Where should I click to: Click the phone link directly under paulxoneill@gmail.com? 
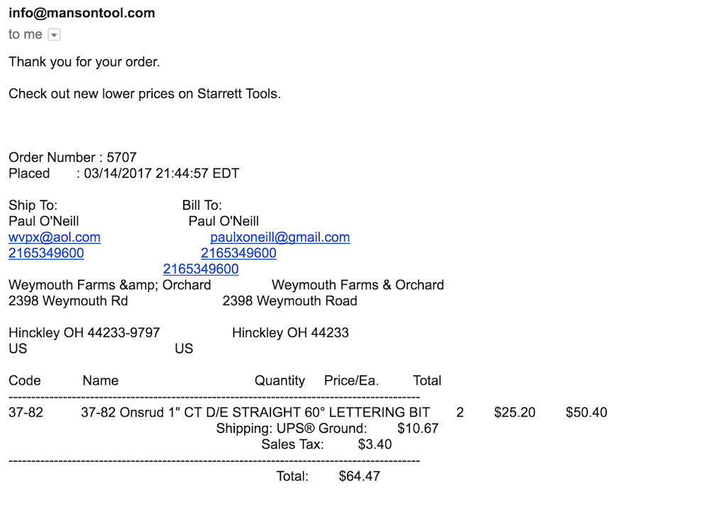(x=239, y=253)
